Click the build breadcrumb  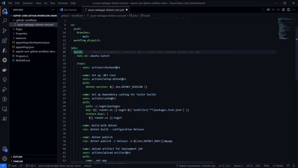[x=145, y=15]
